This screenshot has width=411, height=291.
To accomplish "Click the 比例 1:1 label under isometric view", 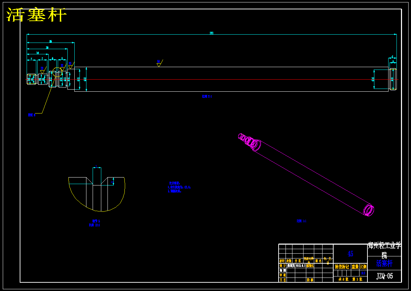I will (x=301, y=221).
